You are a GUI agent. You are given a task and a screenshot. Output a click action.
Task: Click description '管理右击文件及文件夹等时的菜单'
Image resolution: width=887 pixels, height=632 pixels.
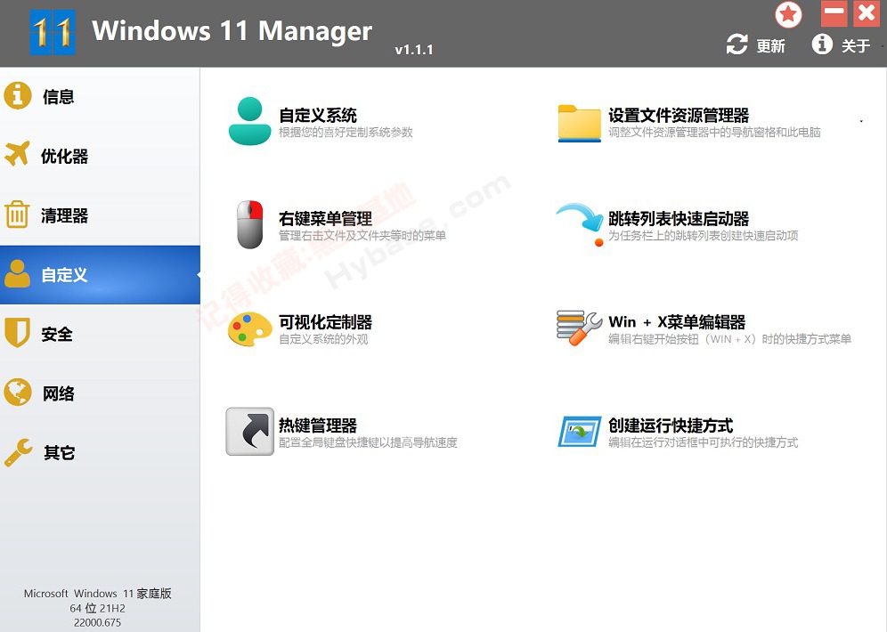click(x=362, y=235)
